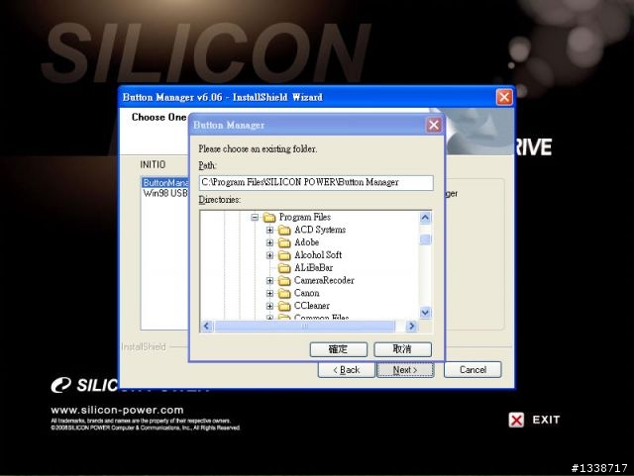This screenshot has height=476, width=634.
Task: Click the ALiBaBar folder icon
Action: [x=284, y=268]
